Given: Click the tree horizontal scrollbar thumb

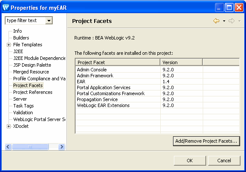Looking at the screenshot, I should 30,147.
